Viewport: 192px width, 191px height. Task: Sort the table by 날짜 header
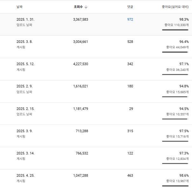pyautogui.click(x=20, y=7)
